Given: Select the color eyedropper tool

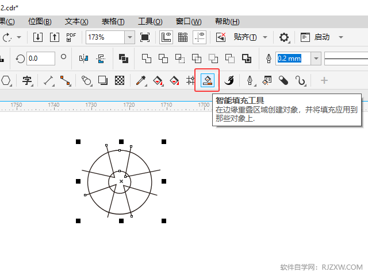Looking at the screenshot, I should coord(141,81).
